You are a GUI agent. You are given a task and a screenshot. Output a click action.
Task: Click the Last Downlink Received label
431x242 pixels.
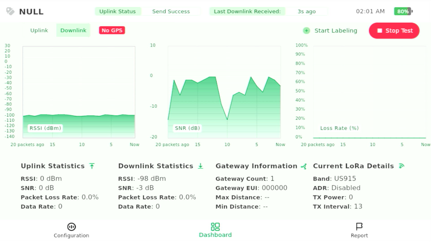pos(247,11)
